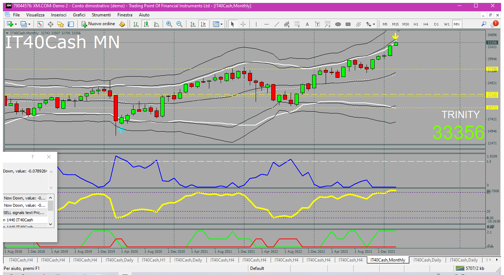Select the Rectangle drawing tool
Viewport: 504px width, 275px height.
click(348, 24)
